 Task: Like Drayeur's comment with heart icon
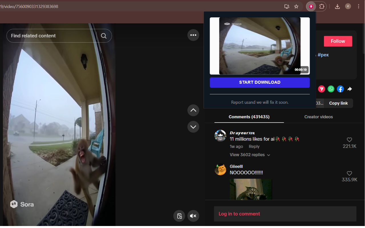[349, 140]
